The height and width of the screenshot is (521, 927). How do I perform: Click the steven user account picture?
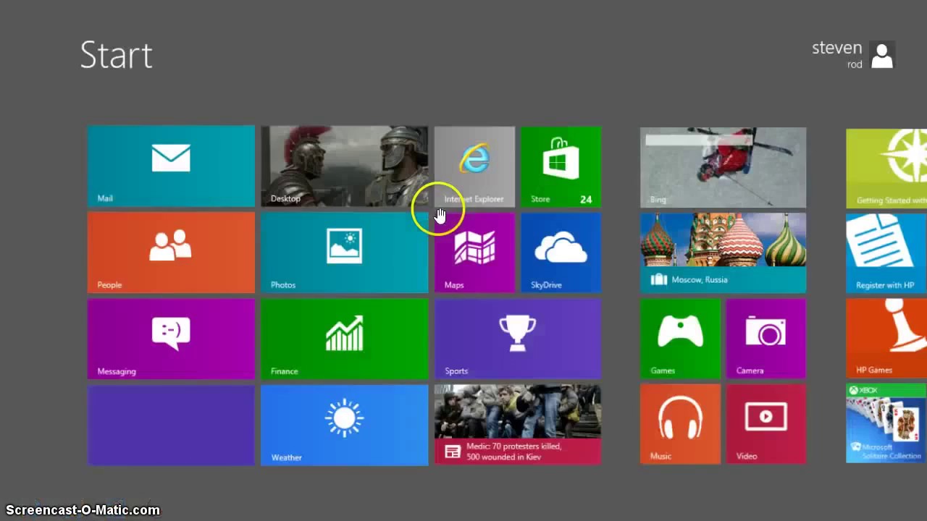click(882, 55)
